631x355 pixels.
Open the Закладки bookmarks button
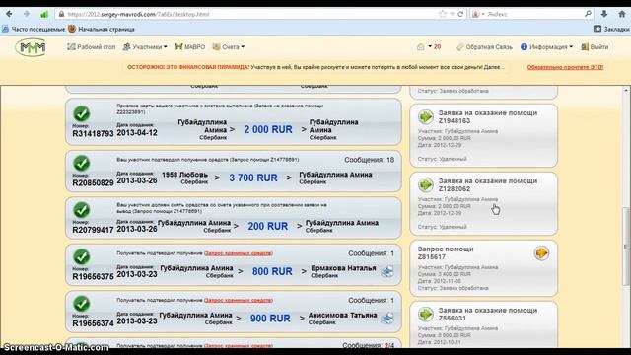point(611,29)
